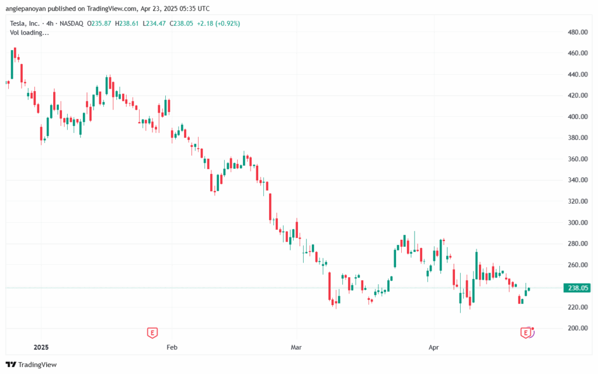This screenshot has height=374, width=598.
Task: Click the 400.00 price scale label
Action: tap(577, 117)
